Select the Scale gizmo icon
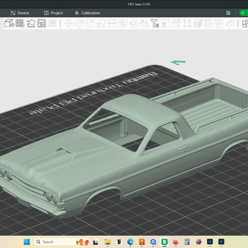Image resolution: width=248 pixels, height=248 pixels. coord(90,24)
